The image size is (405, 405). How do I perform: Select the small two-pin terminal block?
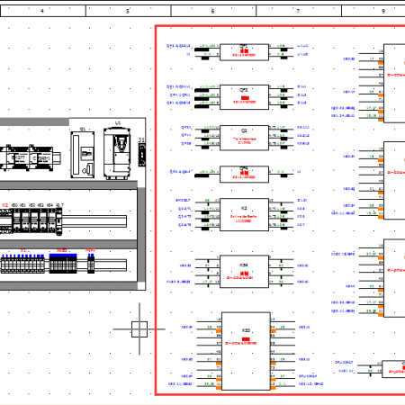point(91,264)
